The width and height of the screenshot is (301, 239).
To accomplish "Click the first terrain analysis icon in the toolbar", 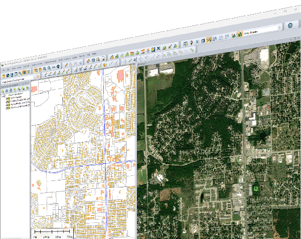I will coord(112,57).
